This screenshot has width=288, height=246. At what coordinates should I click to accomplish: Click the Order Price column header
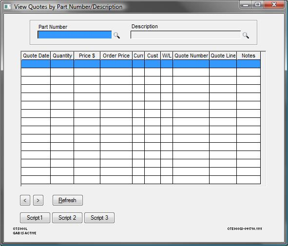pyautogui.click(x=116, y=56)
